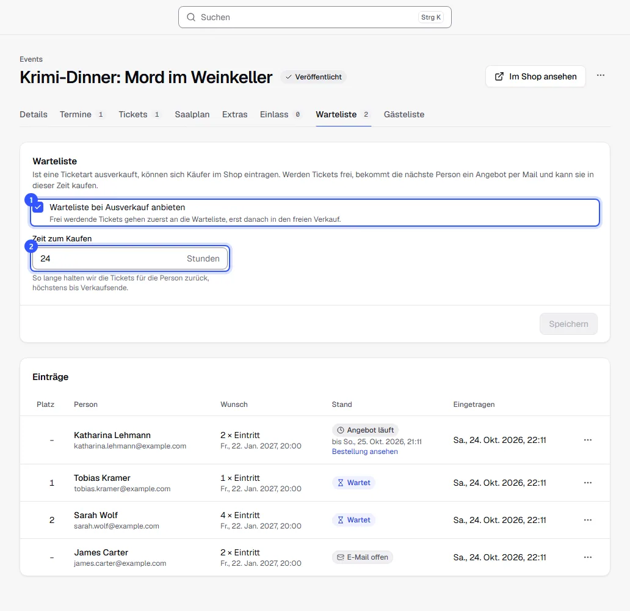Click the Speichern button
Screen dimensions: 630x611
(568, 324)
